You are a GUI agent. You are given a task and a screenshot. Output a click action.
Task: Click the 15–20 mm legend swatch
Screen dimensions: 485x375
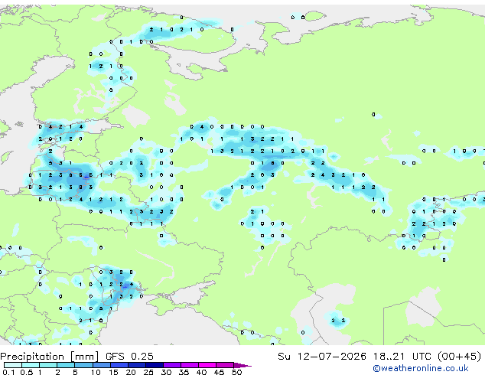pos(119,365)
